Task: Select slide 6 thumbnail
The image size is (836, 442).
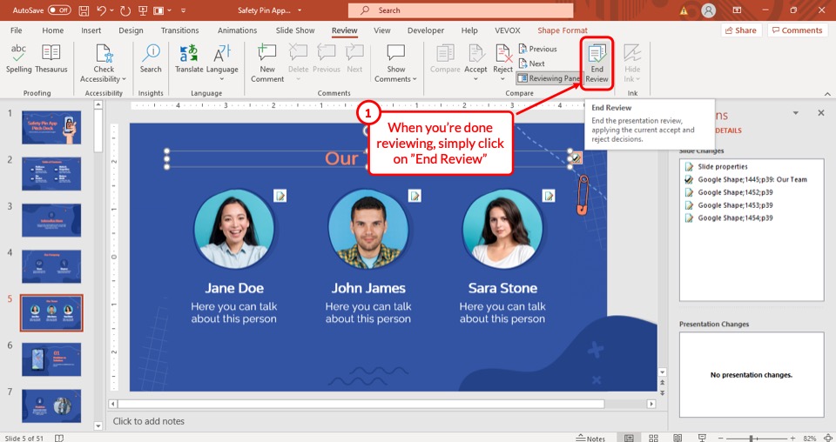Action: (x=51, y=359)
